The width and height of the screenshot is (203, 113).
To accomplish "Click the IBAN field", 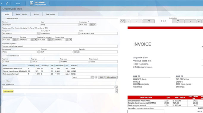I will point(99,33).
